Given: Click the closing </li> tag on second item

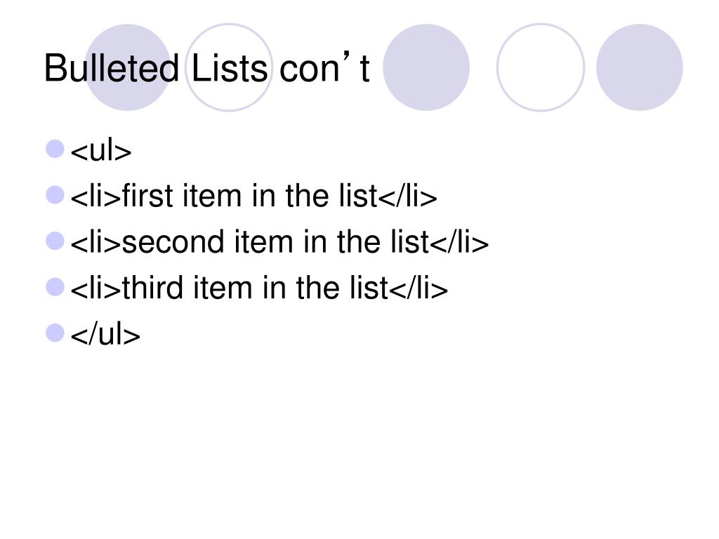Looking at the screenshot, I should pos(459,242).
